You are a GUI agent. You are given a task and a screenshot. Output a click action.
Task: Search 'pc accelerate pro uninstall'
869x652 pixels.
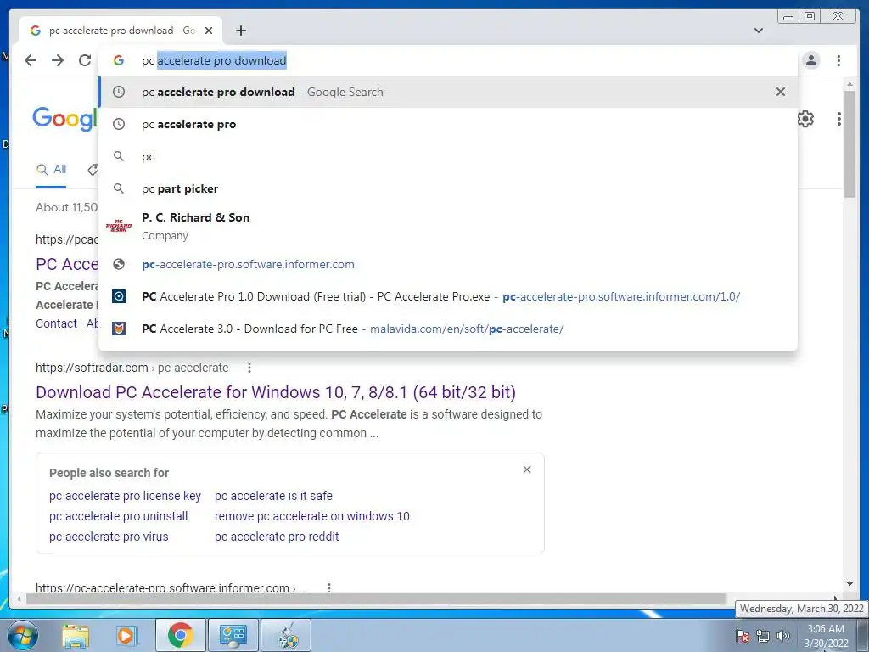pyautogui.click(x=118, y=516)
